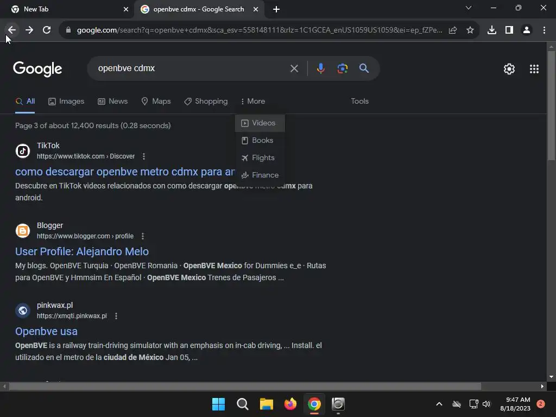
Task: Open Google quick settings gear
Action: 509,69
